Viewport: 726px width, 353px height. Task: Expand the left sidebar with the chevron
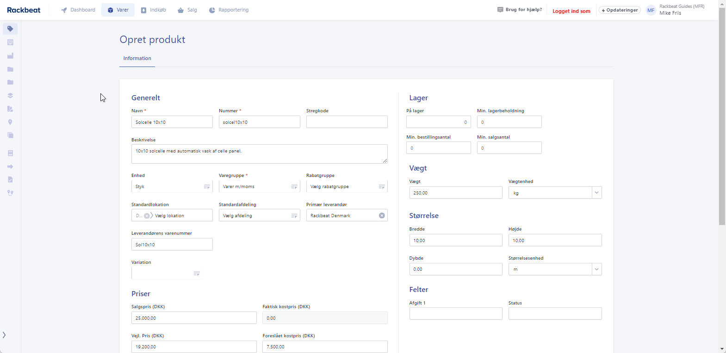pyautogui.click(x=4, y=335)
